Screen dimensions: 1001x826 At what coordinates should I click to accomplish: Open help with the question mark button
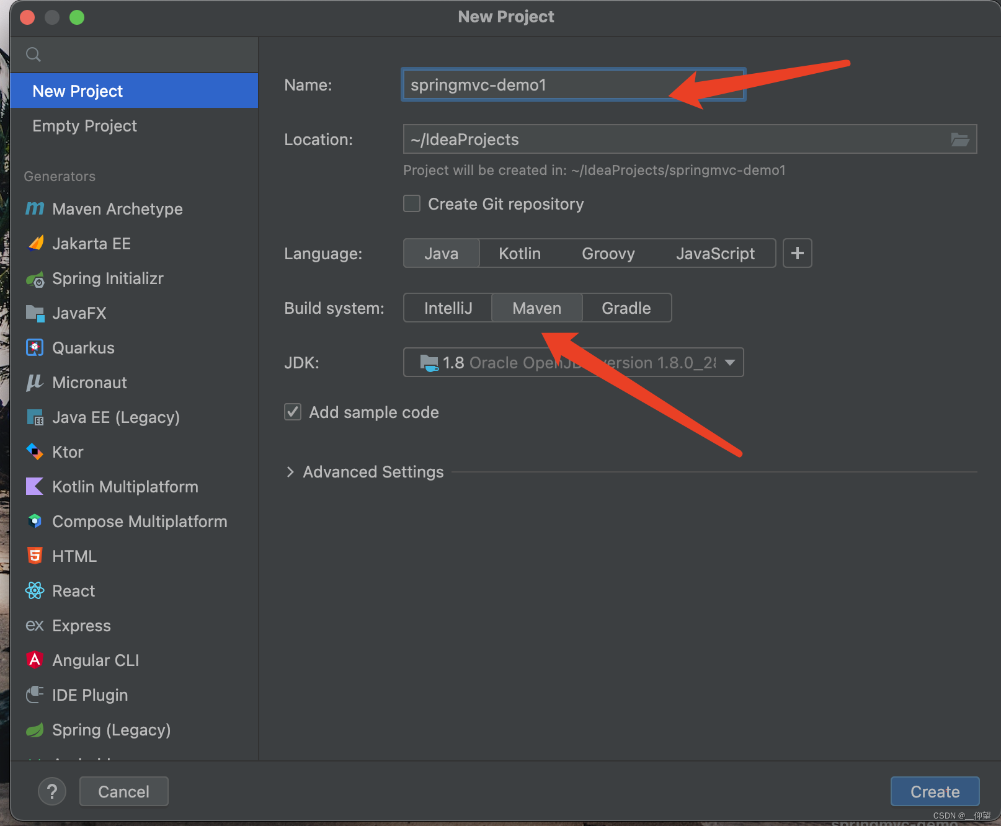(52, 792)
